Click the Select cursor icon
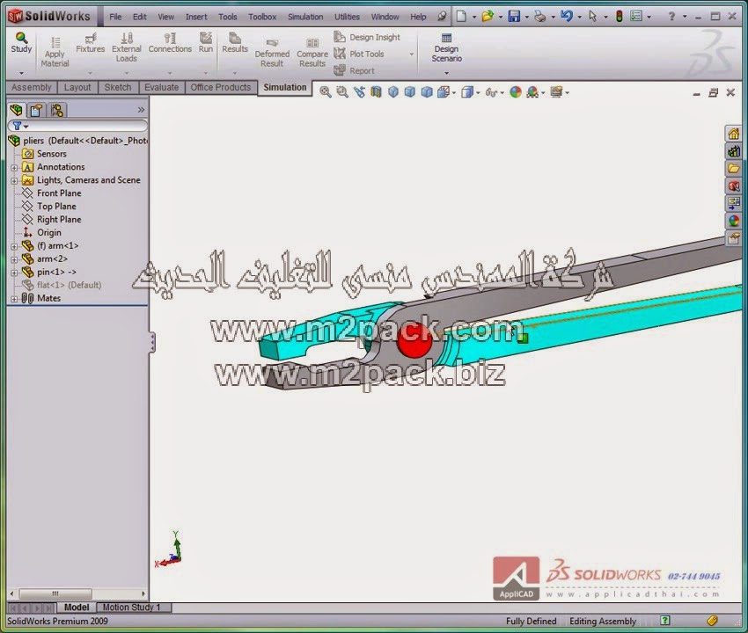Screen dimensions: 748x633 tap(592, 17)
